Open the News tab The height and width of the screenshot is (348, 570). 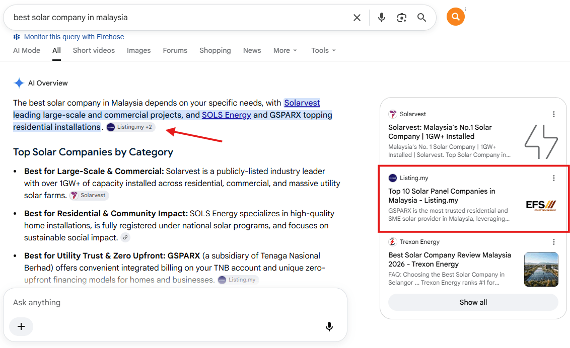[252, 50]
